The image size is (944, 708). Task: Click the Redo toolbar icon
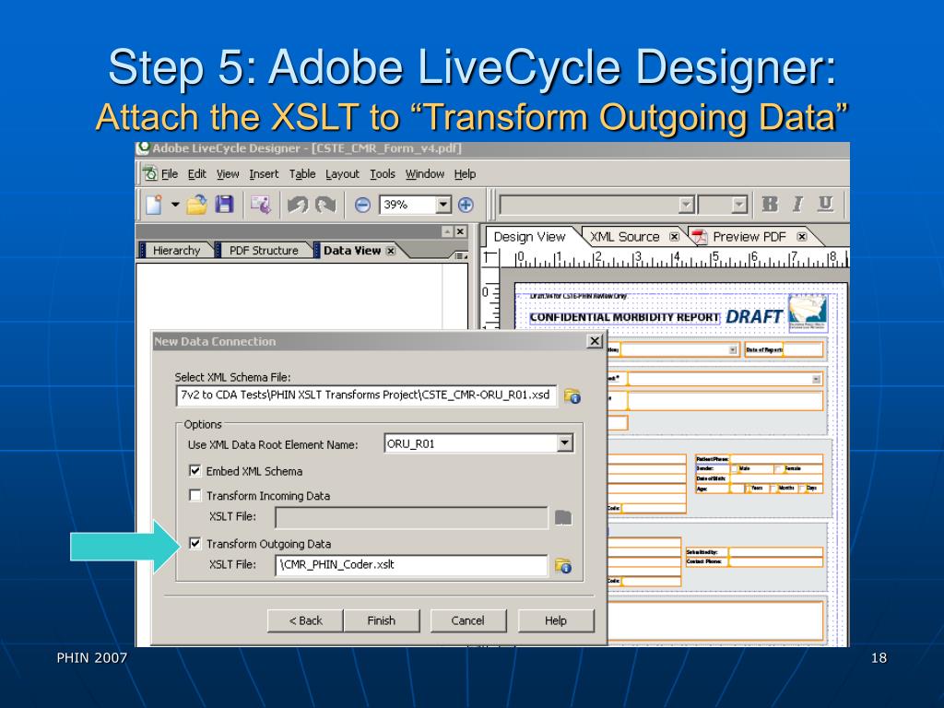(x=325, y=206)
